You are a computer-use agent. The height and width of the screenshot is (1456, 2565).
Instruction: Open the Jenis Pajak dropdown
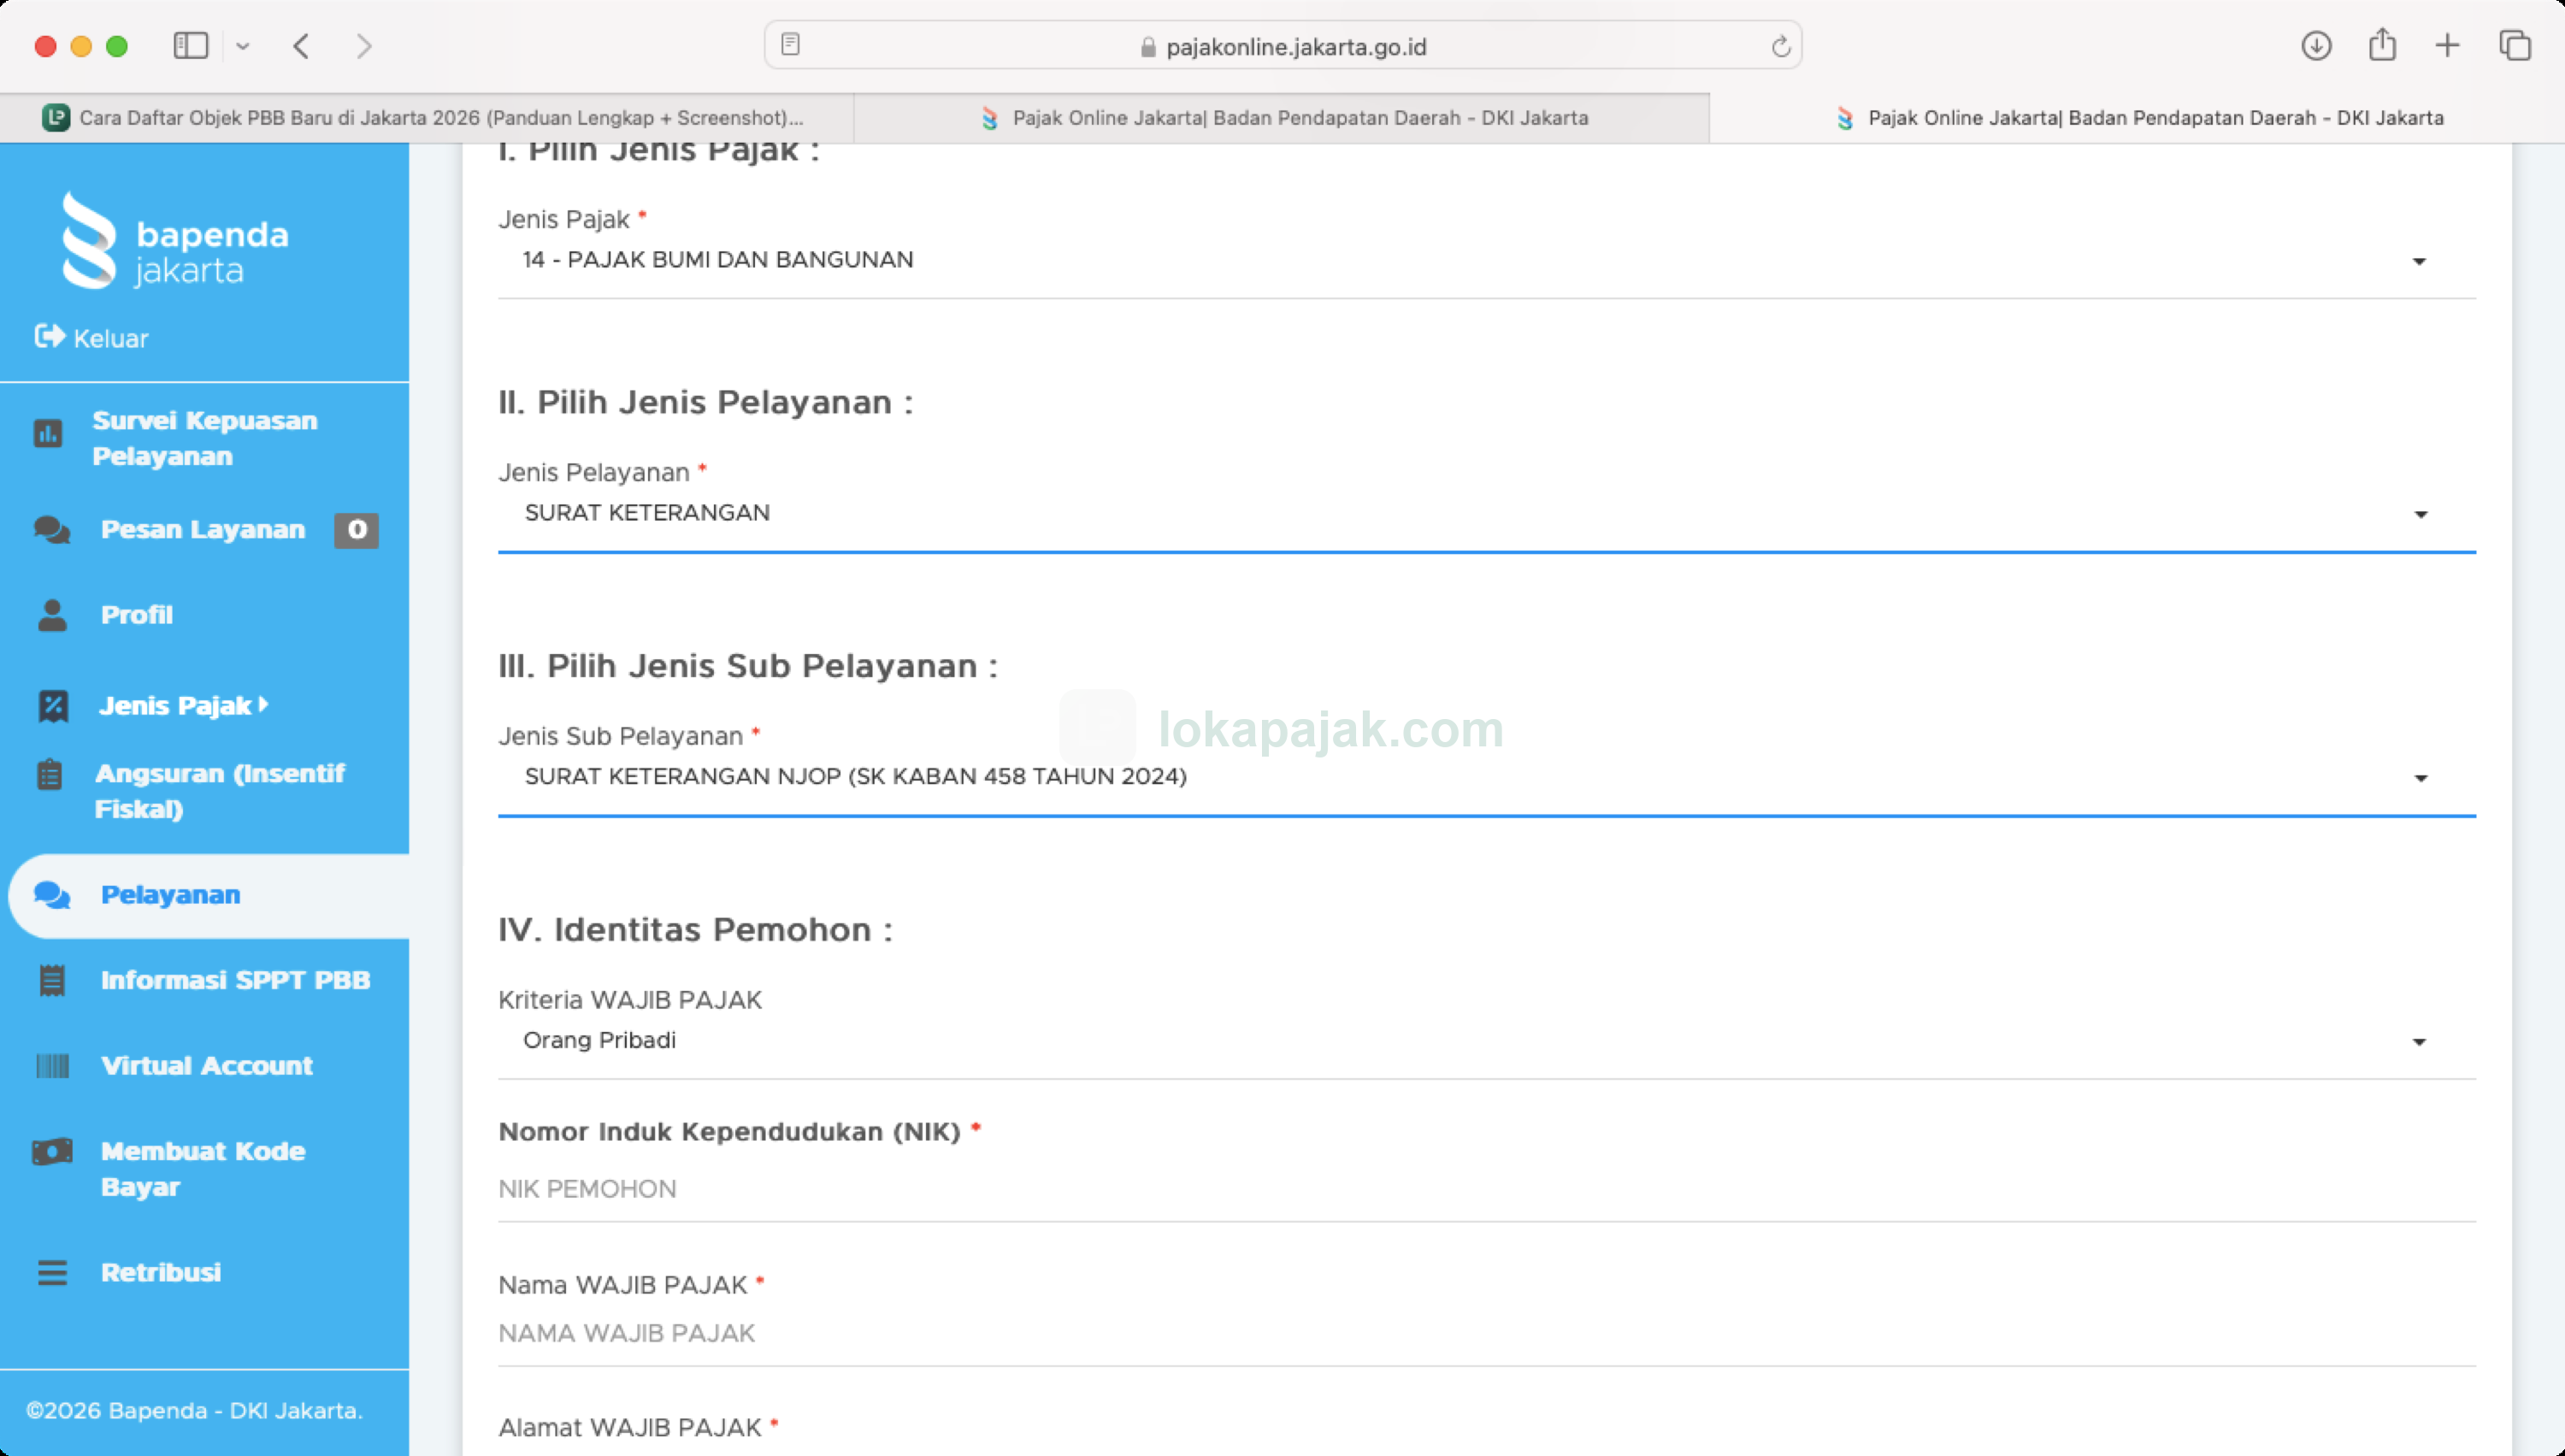click(x=1486, y=260)
